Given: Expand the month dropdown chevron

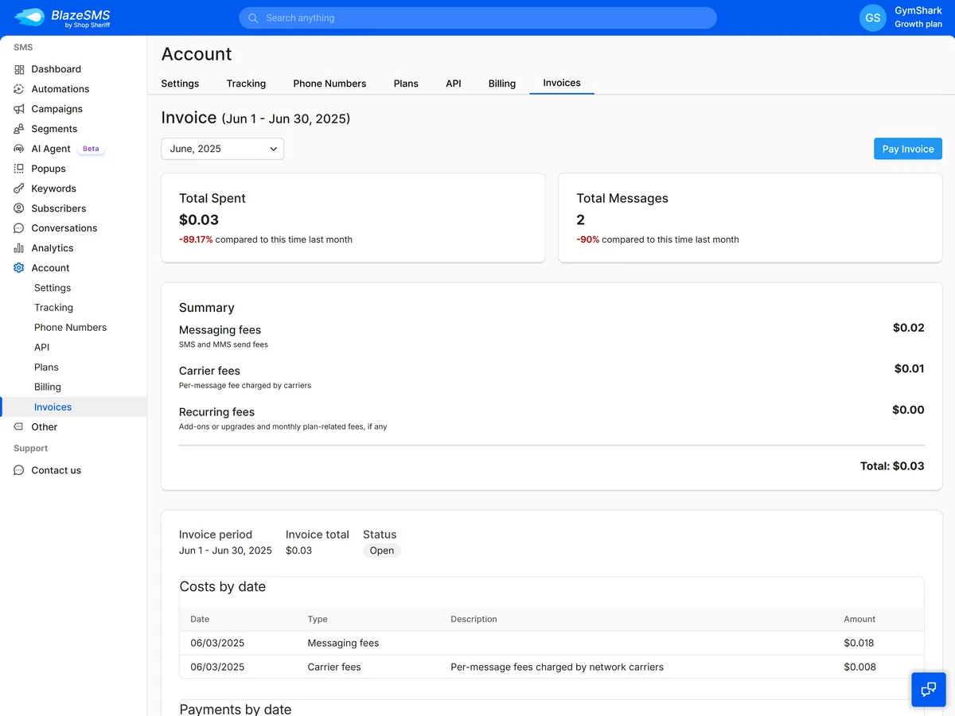Looking at the screenshot, I should pyautogui.click(x=273, y=149).
